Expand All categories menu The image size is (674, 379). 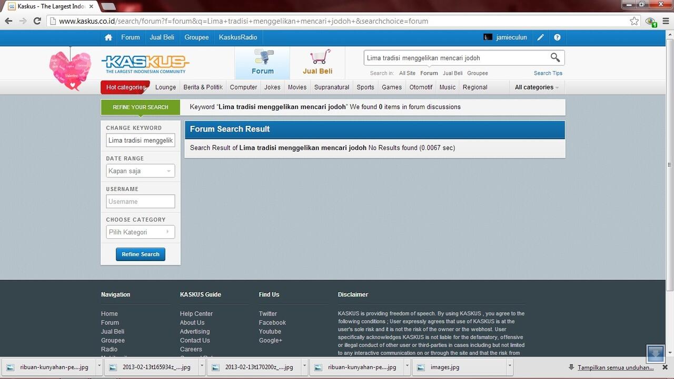pos(537,87)
